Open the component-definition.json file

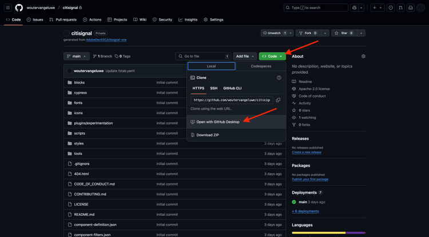[95, 224]
